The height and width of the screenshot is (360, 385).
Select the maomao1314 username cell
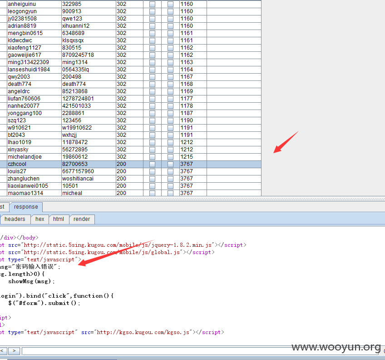[x=34, y=193]
